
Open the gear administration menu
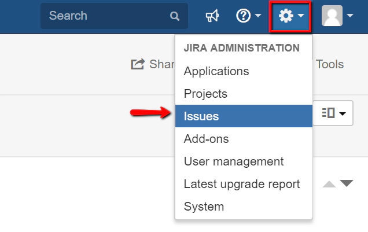pos(290,16)
